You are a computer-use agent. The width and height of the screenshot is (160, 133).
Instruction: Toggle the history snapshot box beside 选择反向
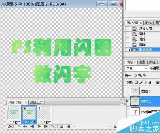coord(127,28)
